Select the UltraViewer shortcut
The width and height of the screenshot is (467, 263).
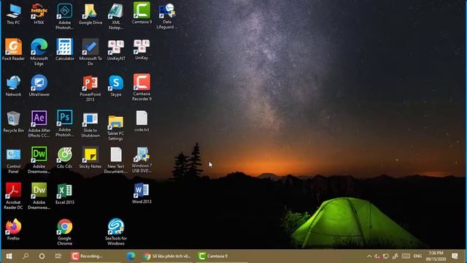[39, 86]
